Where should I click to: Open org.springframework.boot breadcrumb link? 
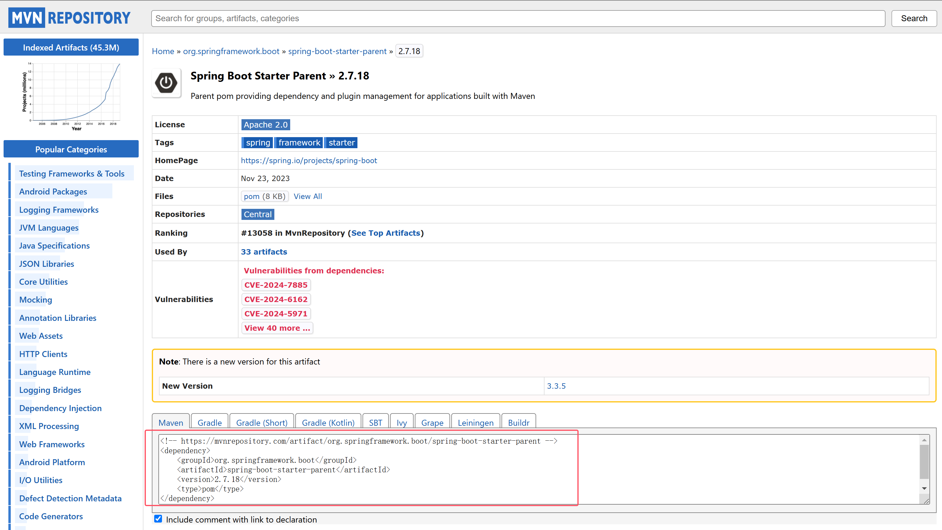pos(231,51)
